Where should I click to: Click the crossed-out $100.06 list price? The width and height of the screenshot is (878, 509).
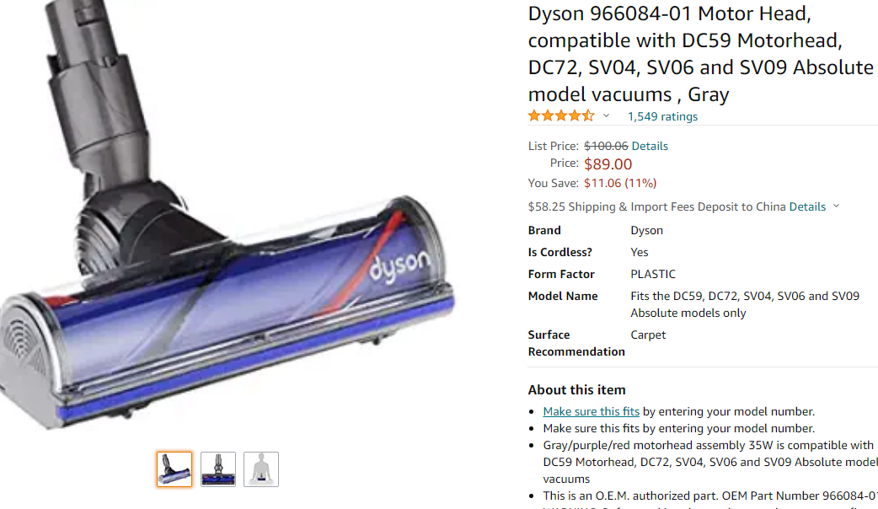[x=606, y=146]
